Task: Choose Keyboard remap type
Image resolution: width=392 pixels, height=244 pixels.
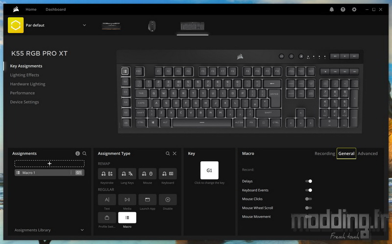Action: (x=168, y=174)
